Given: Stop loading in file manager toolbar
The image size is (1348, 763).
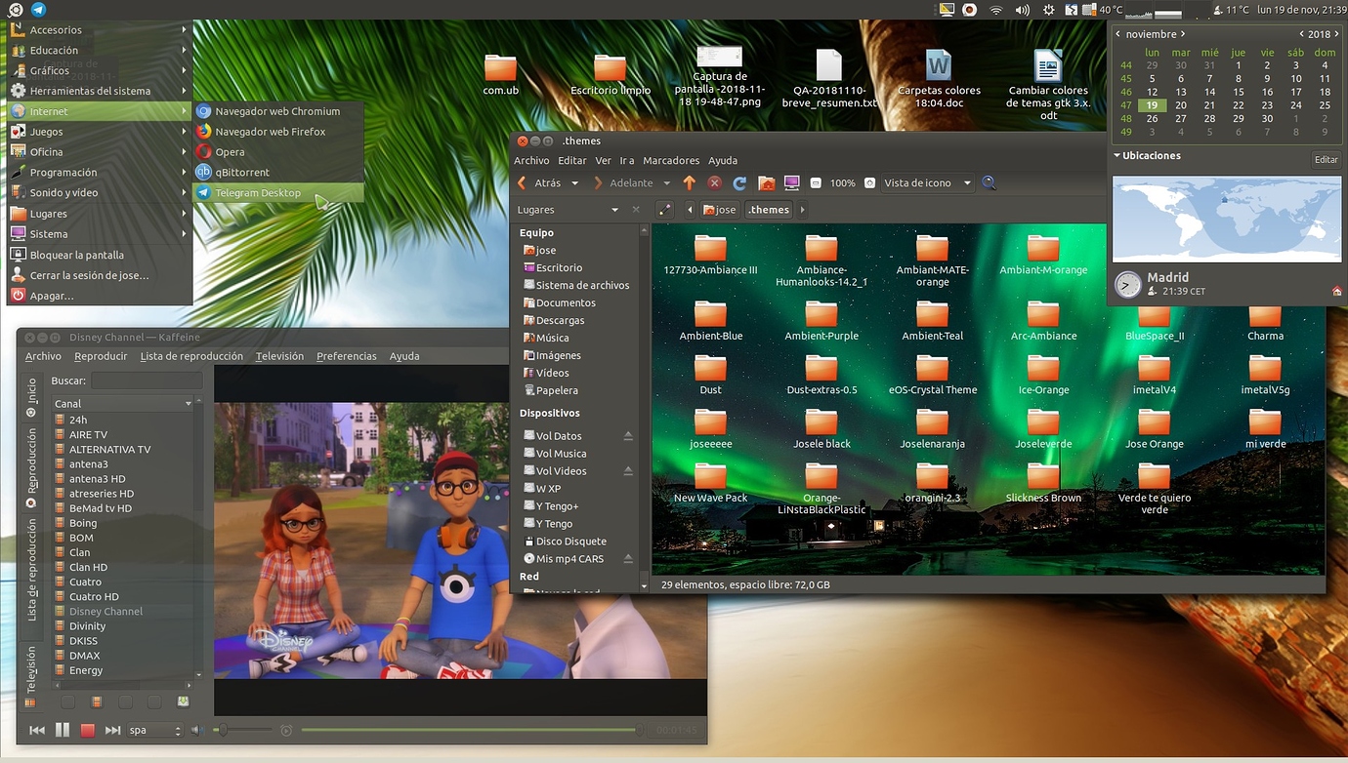Looking at the screenshot, I should tap(715, 182).
